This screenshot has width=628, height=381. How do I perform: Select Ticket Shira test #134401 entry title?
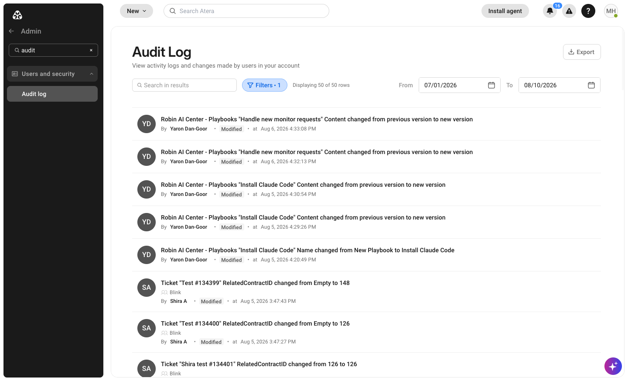point(259,364)
